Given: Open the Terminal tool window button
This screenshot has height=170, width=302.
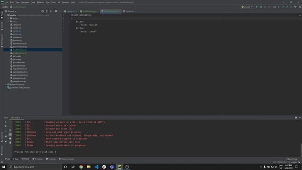Looking at the screenshot, I should pos(50,159).
